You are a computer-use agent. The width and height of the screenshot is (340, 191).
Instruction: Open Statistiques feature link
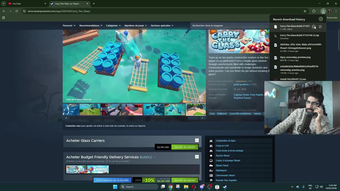coord(221,171)
